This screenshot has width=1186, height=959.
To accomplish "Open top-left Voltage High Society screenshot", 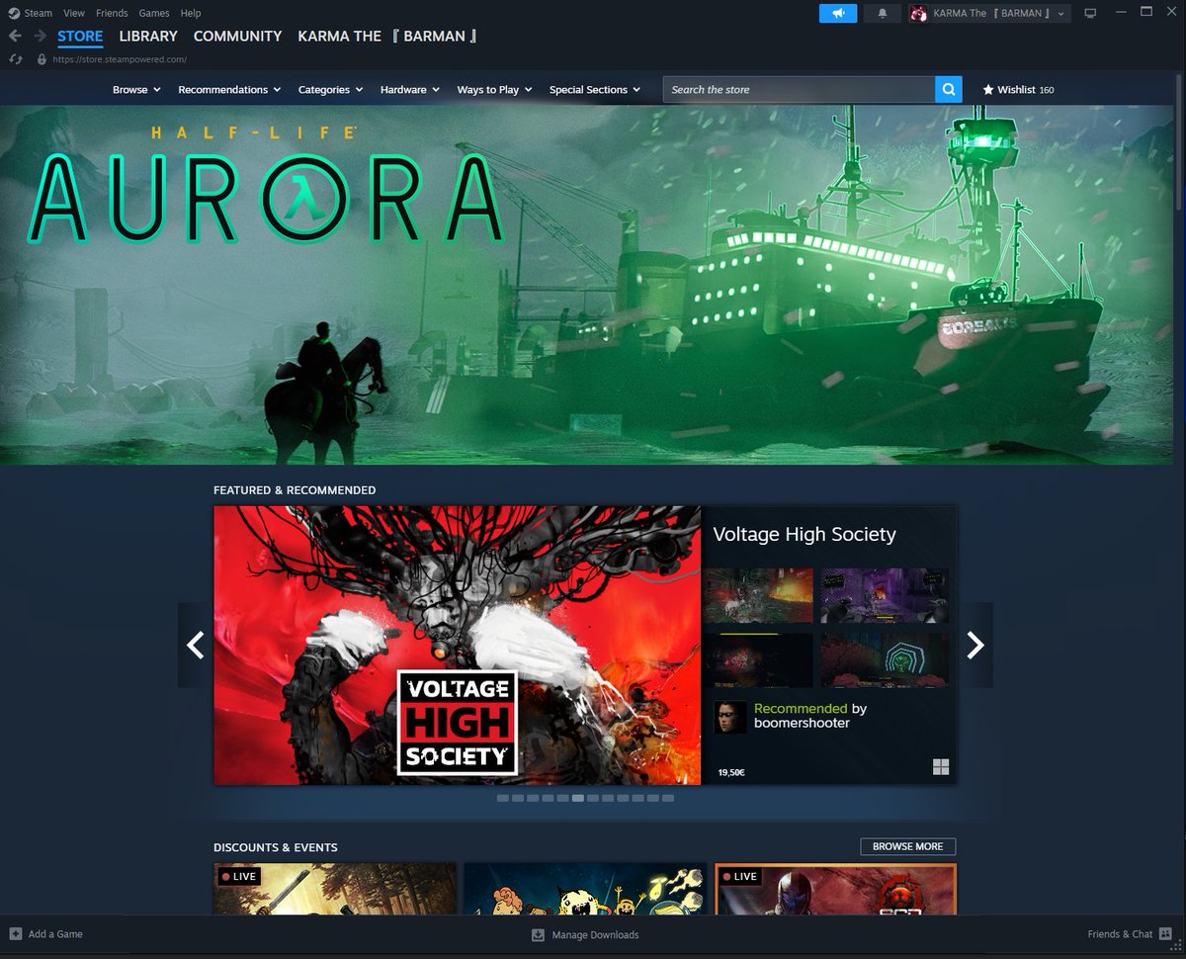I will pyautogui.click(x=758, y=595).
